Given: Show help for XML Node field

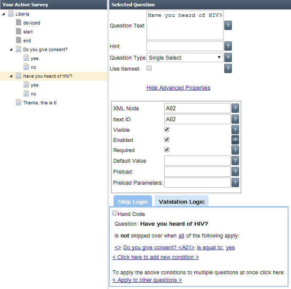Looking at the screenshot, I should pos(235,108).
